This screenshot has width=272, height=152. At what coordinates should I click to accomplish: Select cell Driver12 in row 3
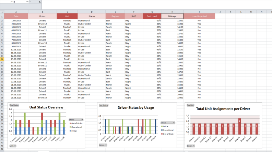(43, 24)
